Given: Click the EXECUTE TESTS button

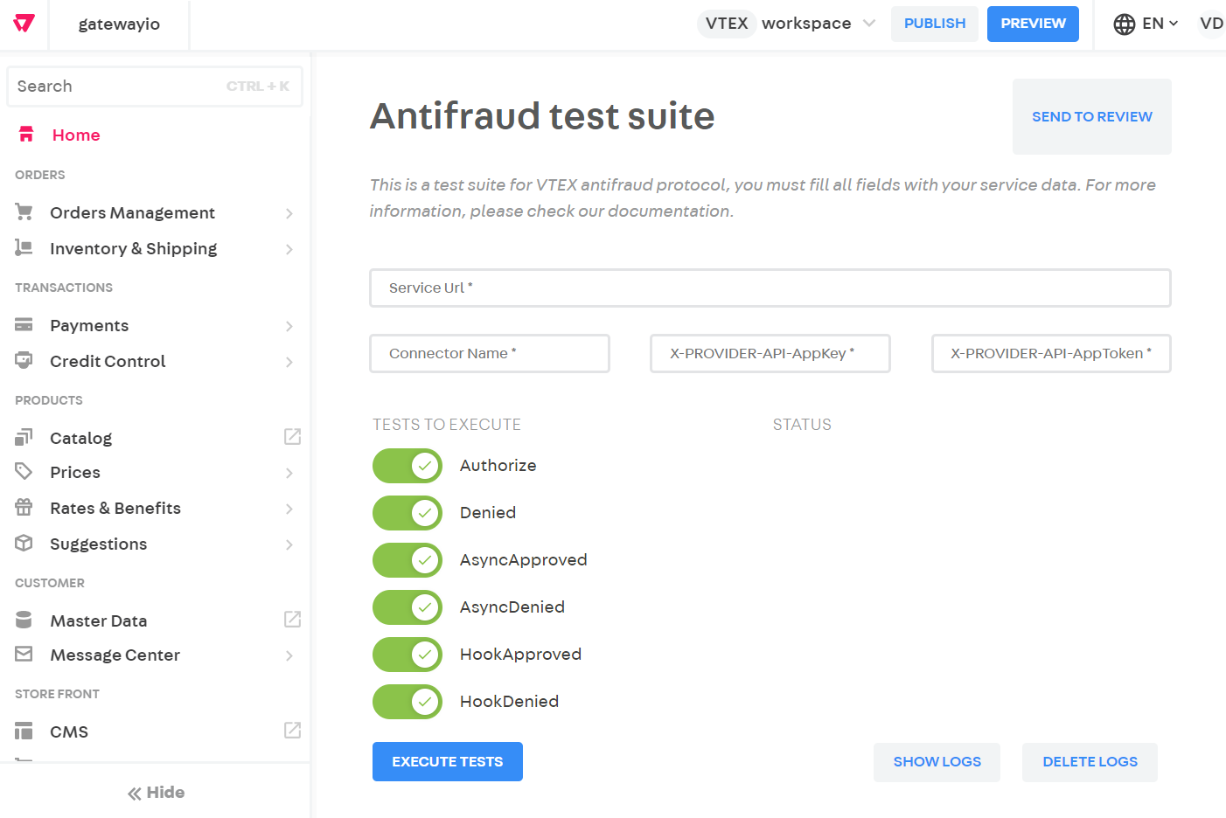Looking at the screenshot, I should point(447,761).
